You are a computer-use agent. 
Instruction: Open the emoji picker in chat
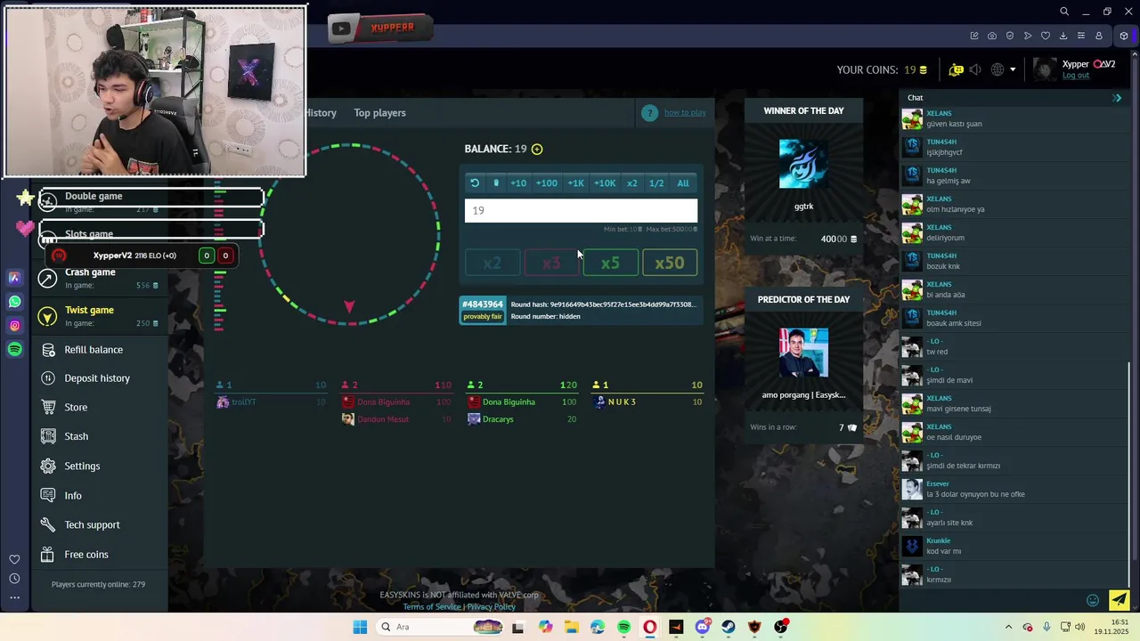tap(1093, 600)
